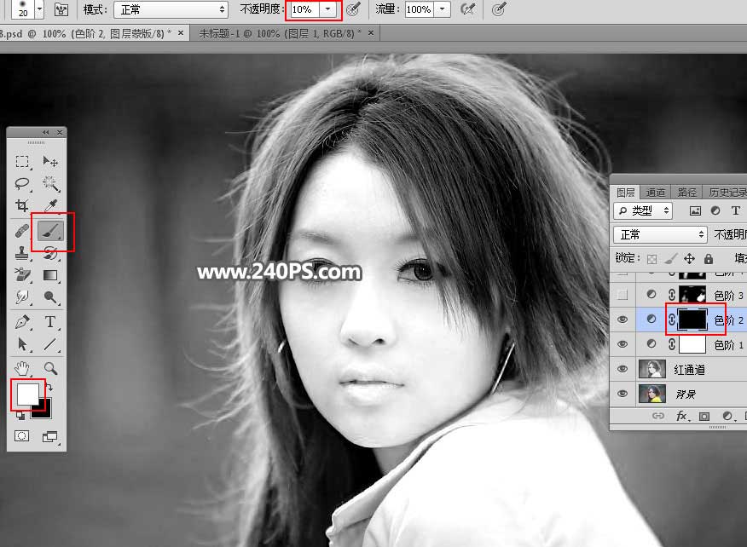The height and width of the screenshot is (547, 747).
Task: Hide the 红通道 layer
Action: pos(622,369)
